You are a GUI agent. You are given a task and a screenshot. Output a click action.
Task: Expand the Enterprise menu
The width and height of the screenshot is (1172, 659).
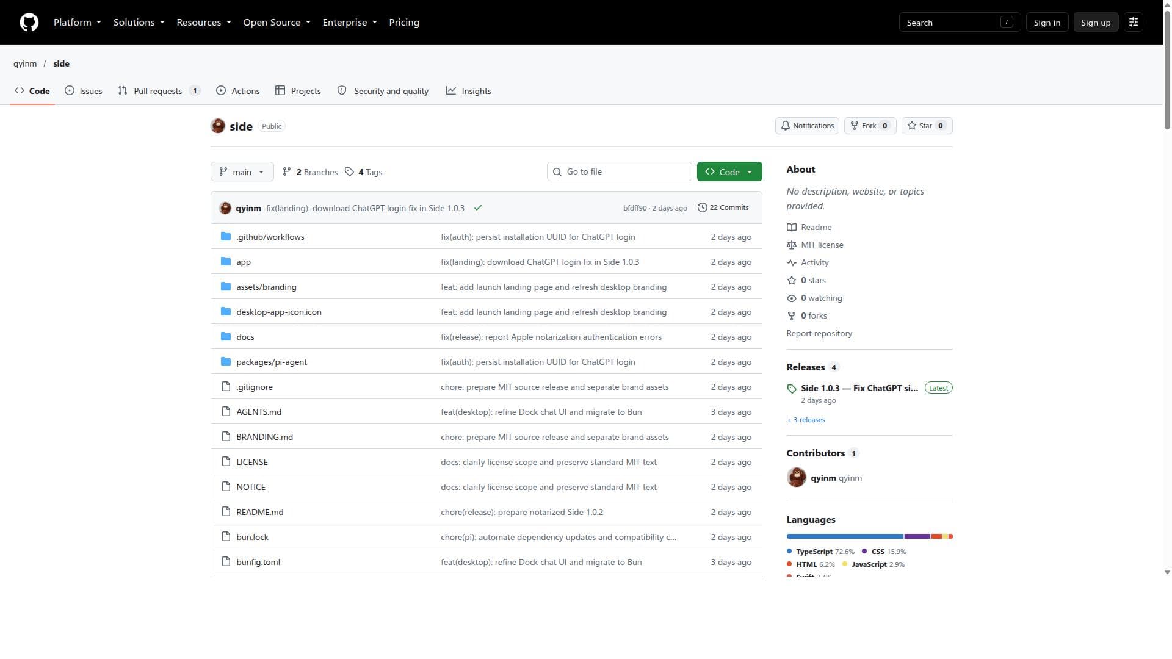350,23
